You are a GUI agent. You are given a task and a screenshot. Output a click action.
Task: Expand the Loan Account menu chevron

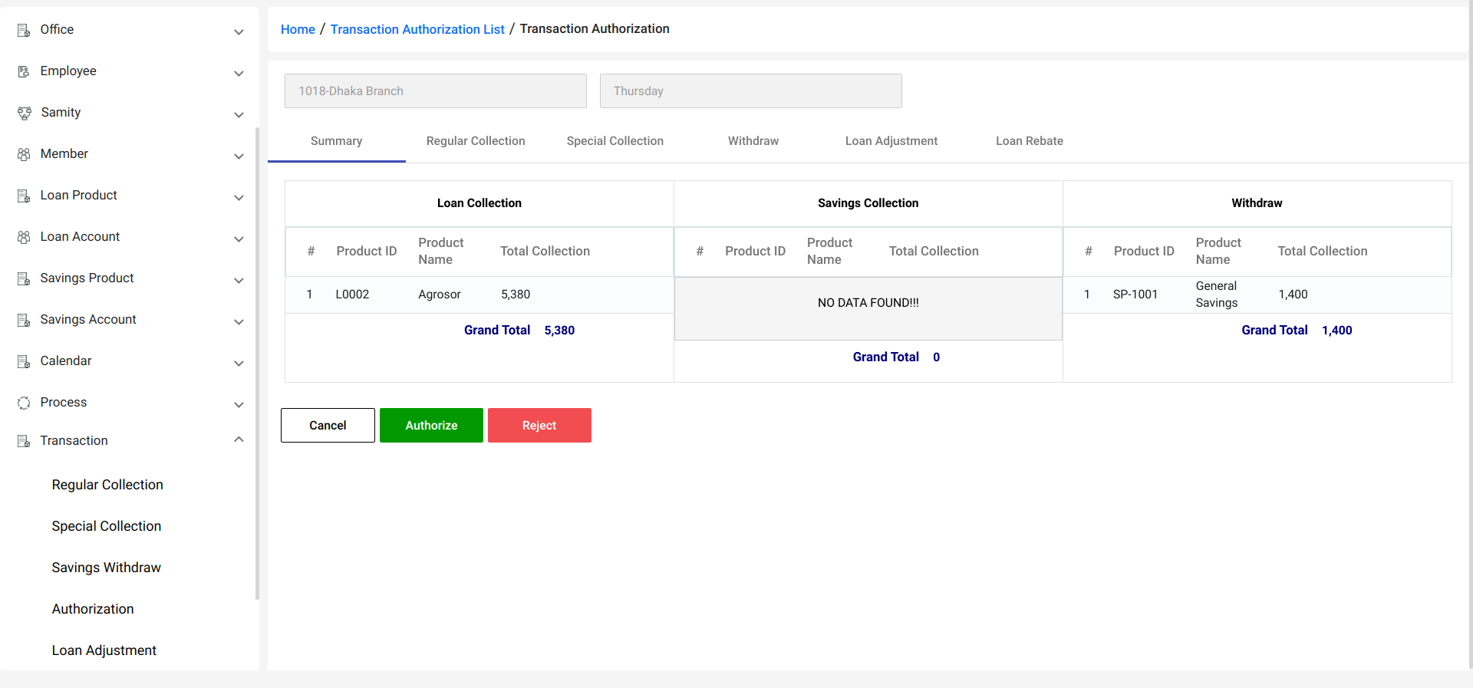(x=239, y=239)
